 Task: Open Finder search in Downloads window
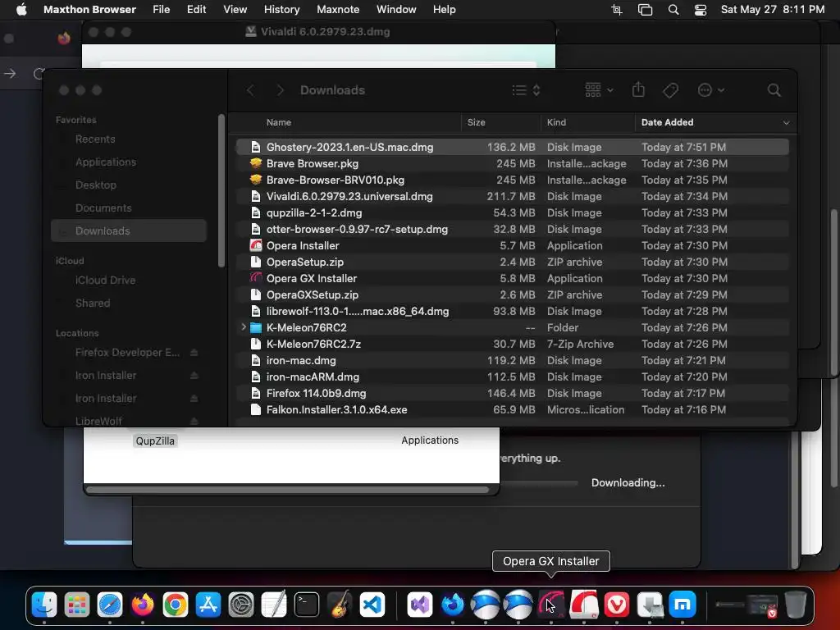pos(774,90)
